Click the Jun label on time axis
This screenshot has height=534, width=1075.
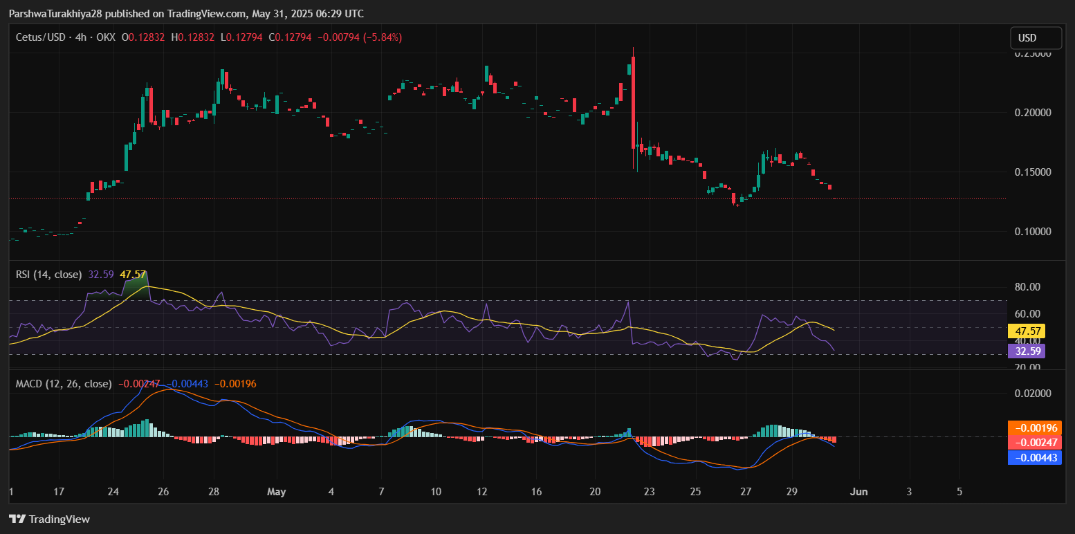pyautogui.click(x=858, y=492)
